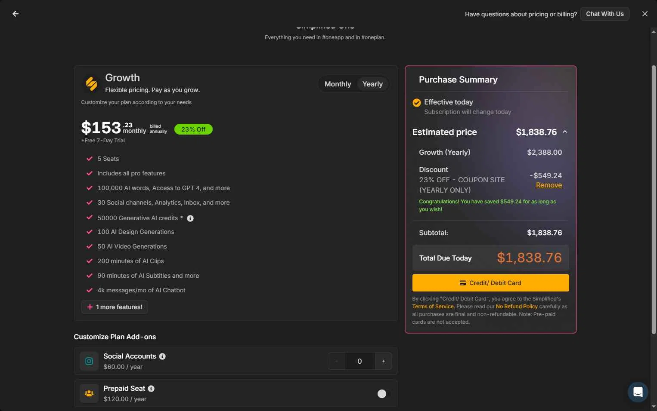
Task: Click the Prepaid Seat people icon
Action: (x=89, y=393)
